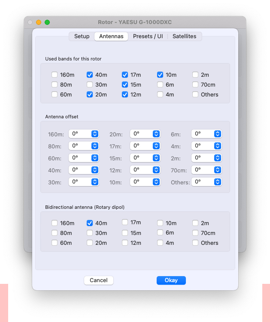Screen dimensions: 270x322
Task: Uncheck 40m in used bands for rotor
Action: pos(90,75)
